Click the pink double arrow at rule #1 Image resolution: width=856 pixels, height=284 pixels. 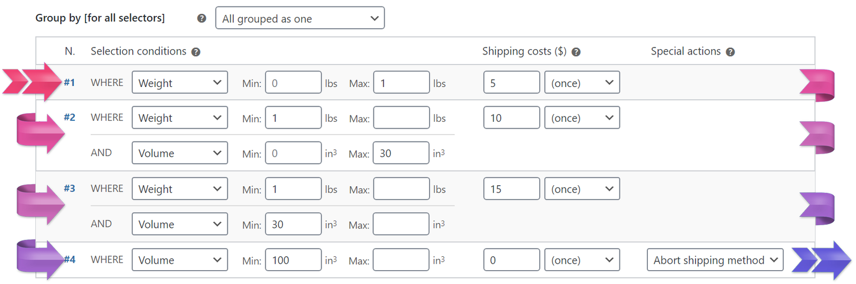coord(32,82)
